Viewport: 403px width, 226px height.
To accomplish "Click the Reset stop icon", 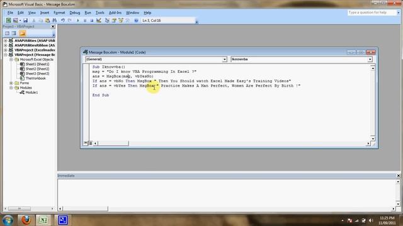I will (91, 20).
